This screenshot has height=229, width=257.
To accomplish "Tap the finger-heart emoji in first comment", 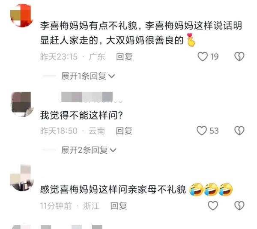I will [x=191, y=40].
